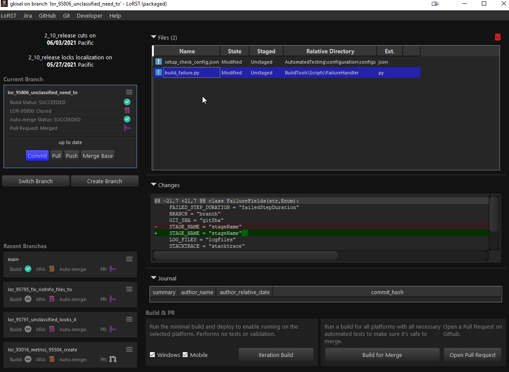The image size is (509, 372).
Task: Click build status icon for lor_95795_fix_riotnfo_files_to
Action: tap(28, 299)
